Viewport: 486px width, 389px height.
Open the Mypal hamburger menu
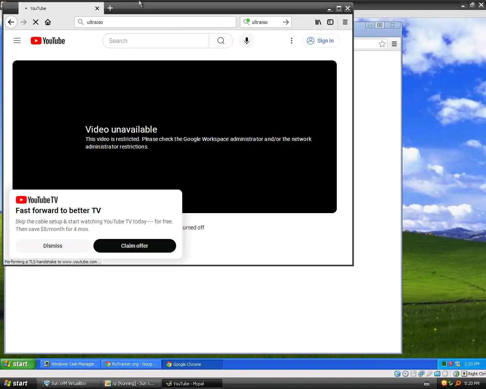click(345, 22)
